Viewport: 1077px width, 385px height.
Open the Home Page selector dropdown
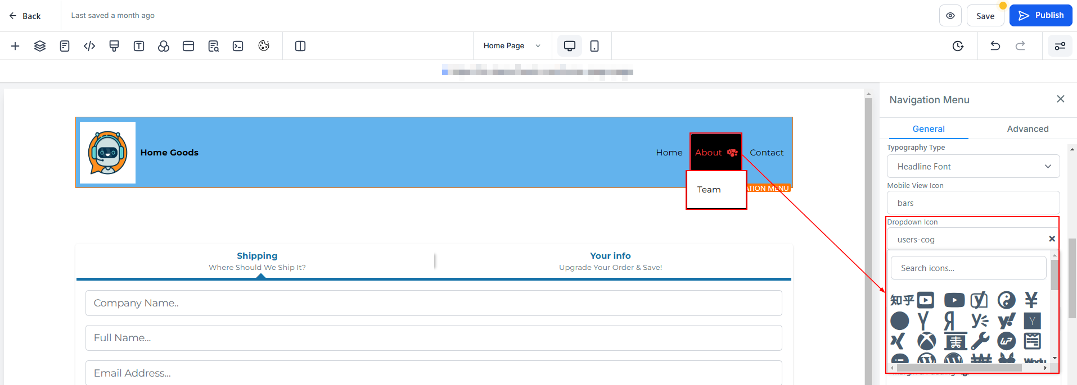[512, 46]
